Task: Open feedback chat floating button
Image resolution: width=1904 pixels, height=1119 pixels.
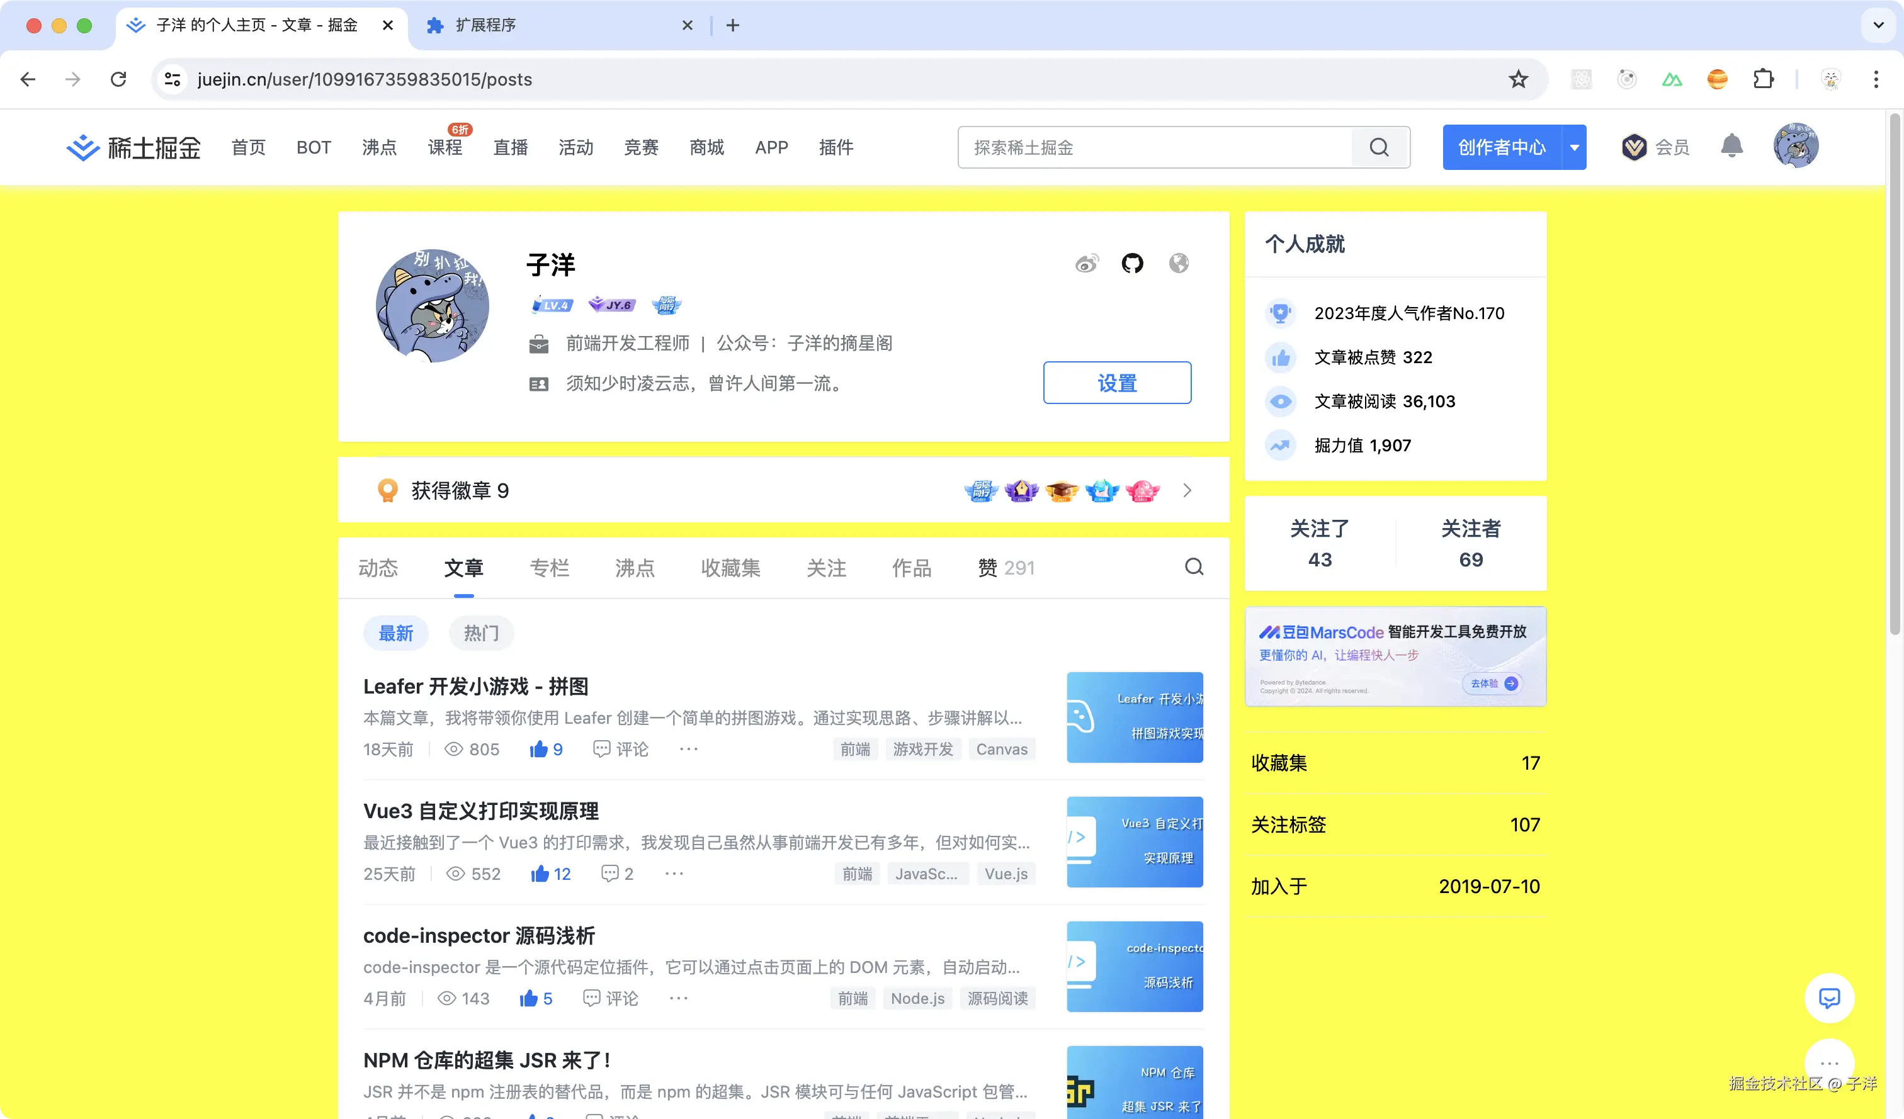Action: tap(1829, 998)
